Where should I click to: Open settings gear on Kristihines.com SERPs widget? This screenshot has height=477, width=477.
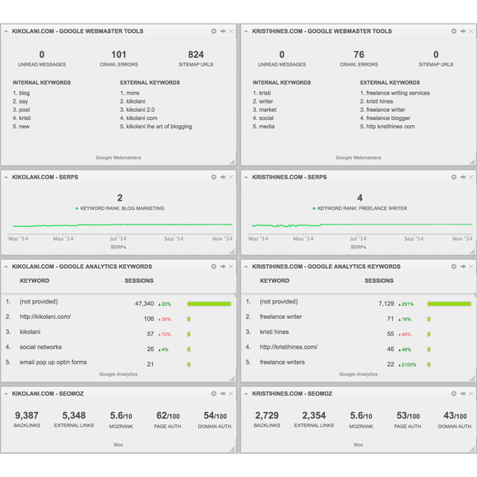tap(454, 177)
